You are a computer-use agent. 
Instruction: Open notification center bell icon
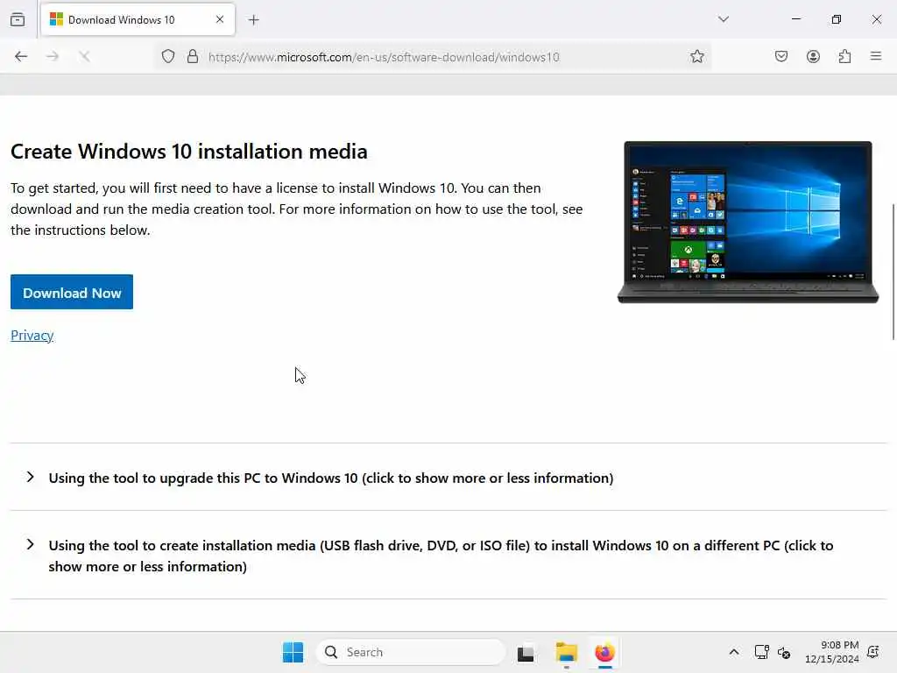[x=873, y=652]
